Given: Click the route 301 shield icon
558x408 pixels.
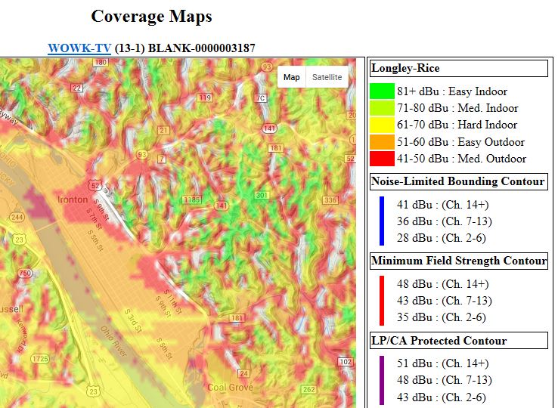Looking at the screenshot, I should 262,196.
